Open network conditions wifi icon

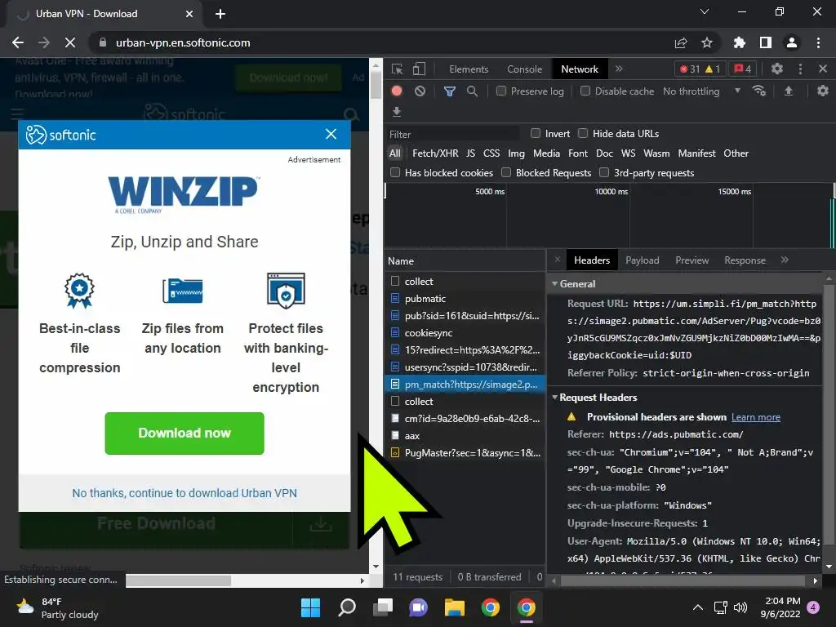tap(759, 91)
